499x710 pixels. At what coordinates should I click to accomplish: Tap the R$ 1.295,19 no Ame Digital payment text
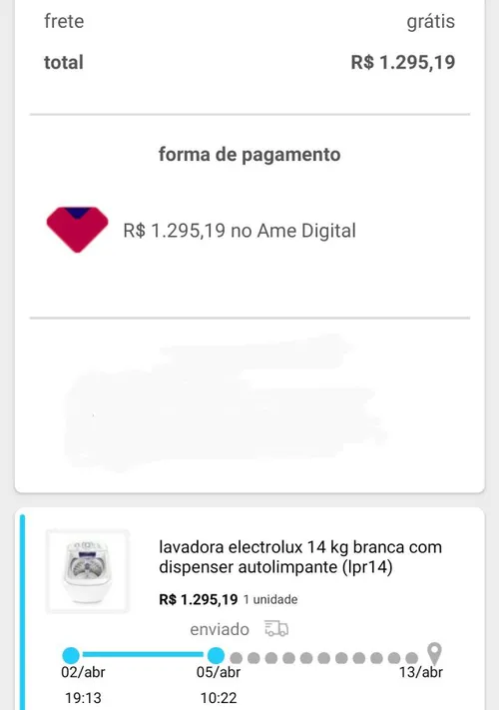click(x=240, y=231)
